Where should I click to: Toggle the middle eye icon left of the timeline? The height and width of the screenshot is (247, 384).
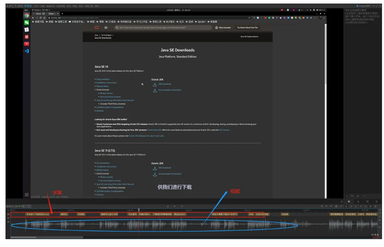[8, 218]
